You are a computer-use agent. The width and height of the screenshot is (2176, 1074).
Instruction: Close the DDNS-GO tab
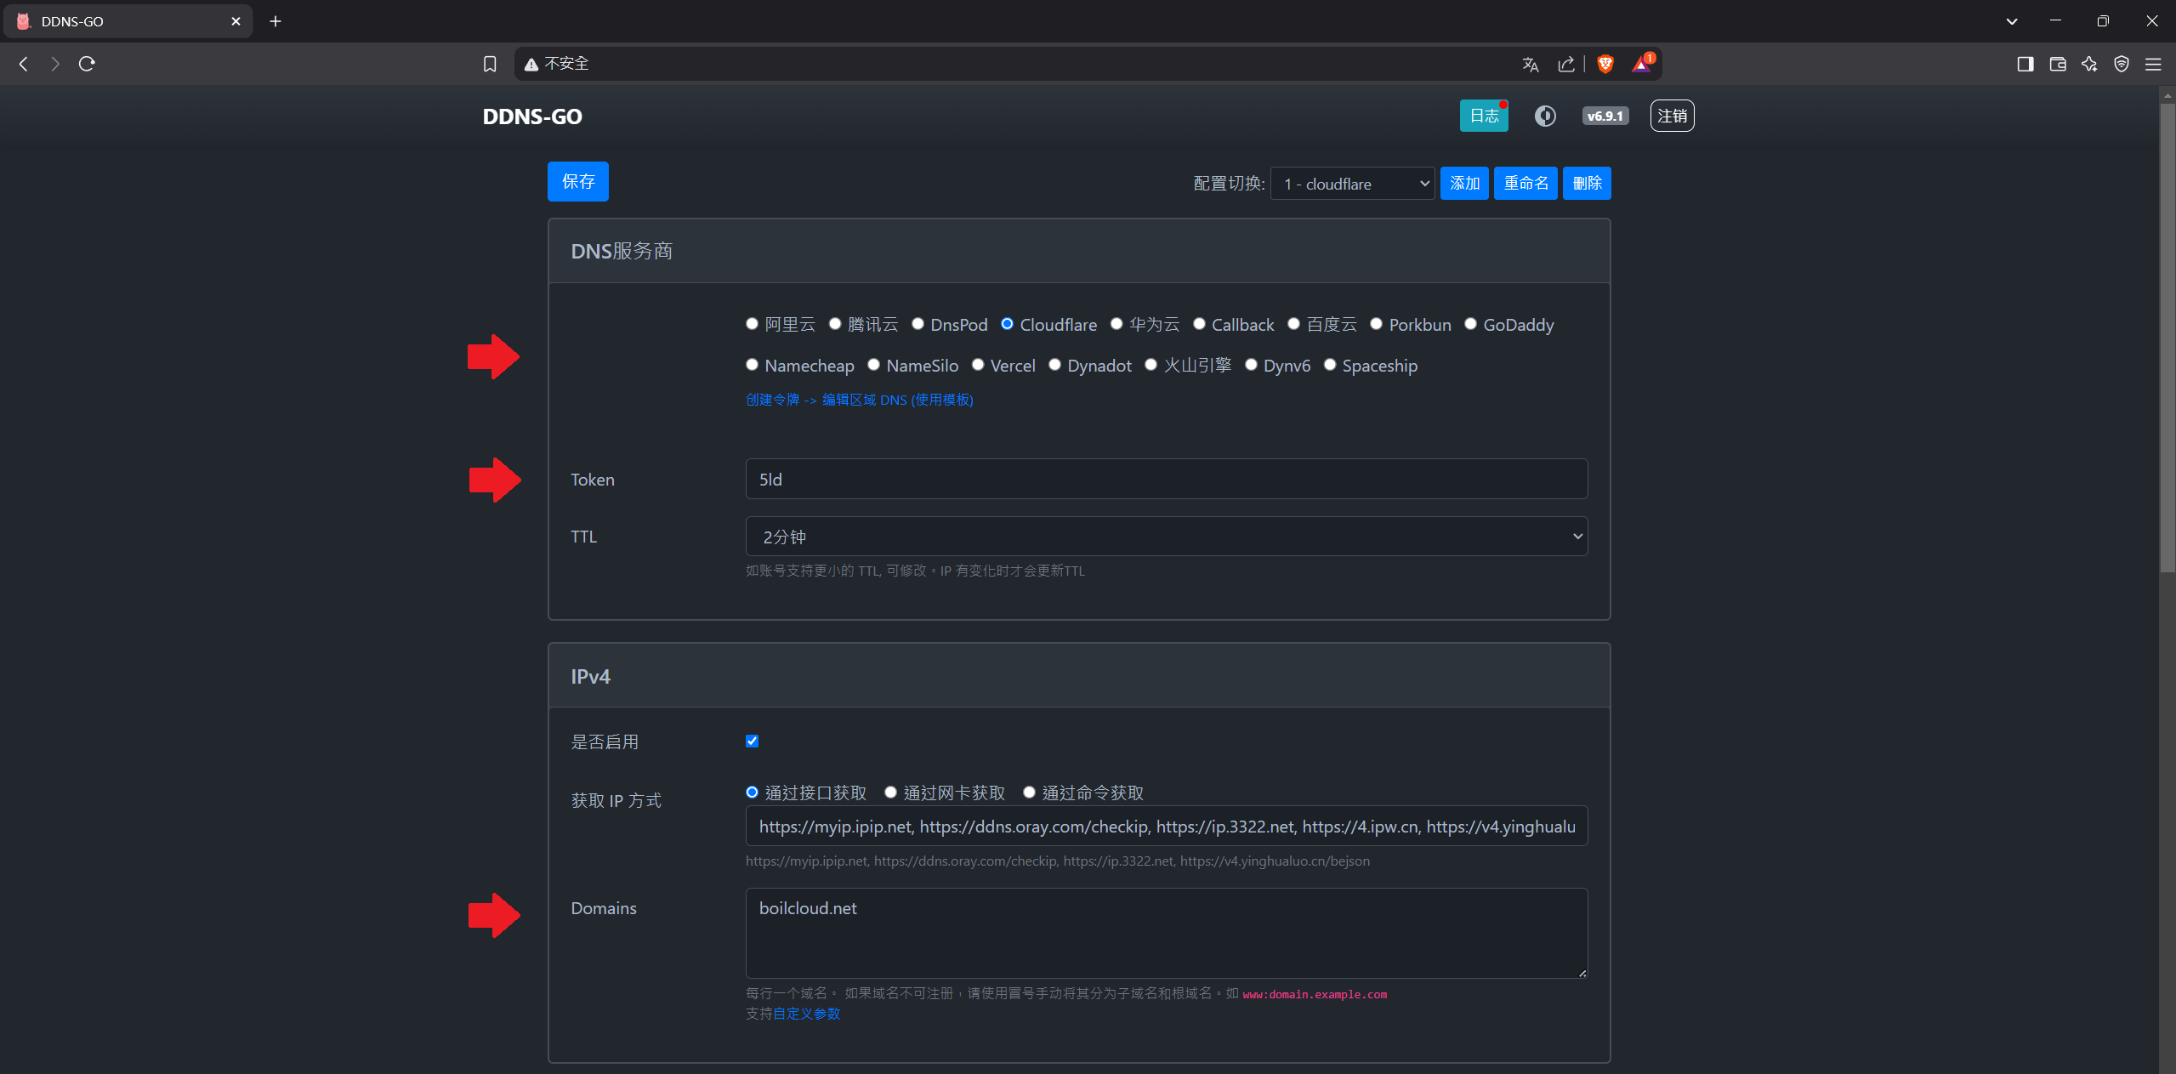point(236,21)
